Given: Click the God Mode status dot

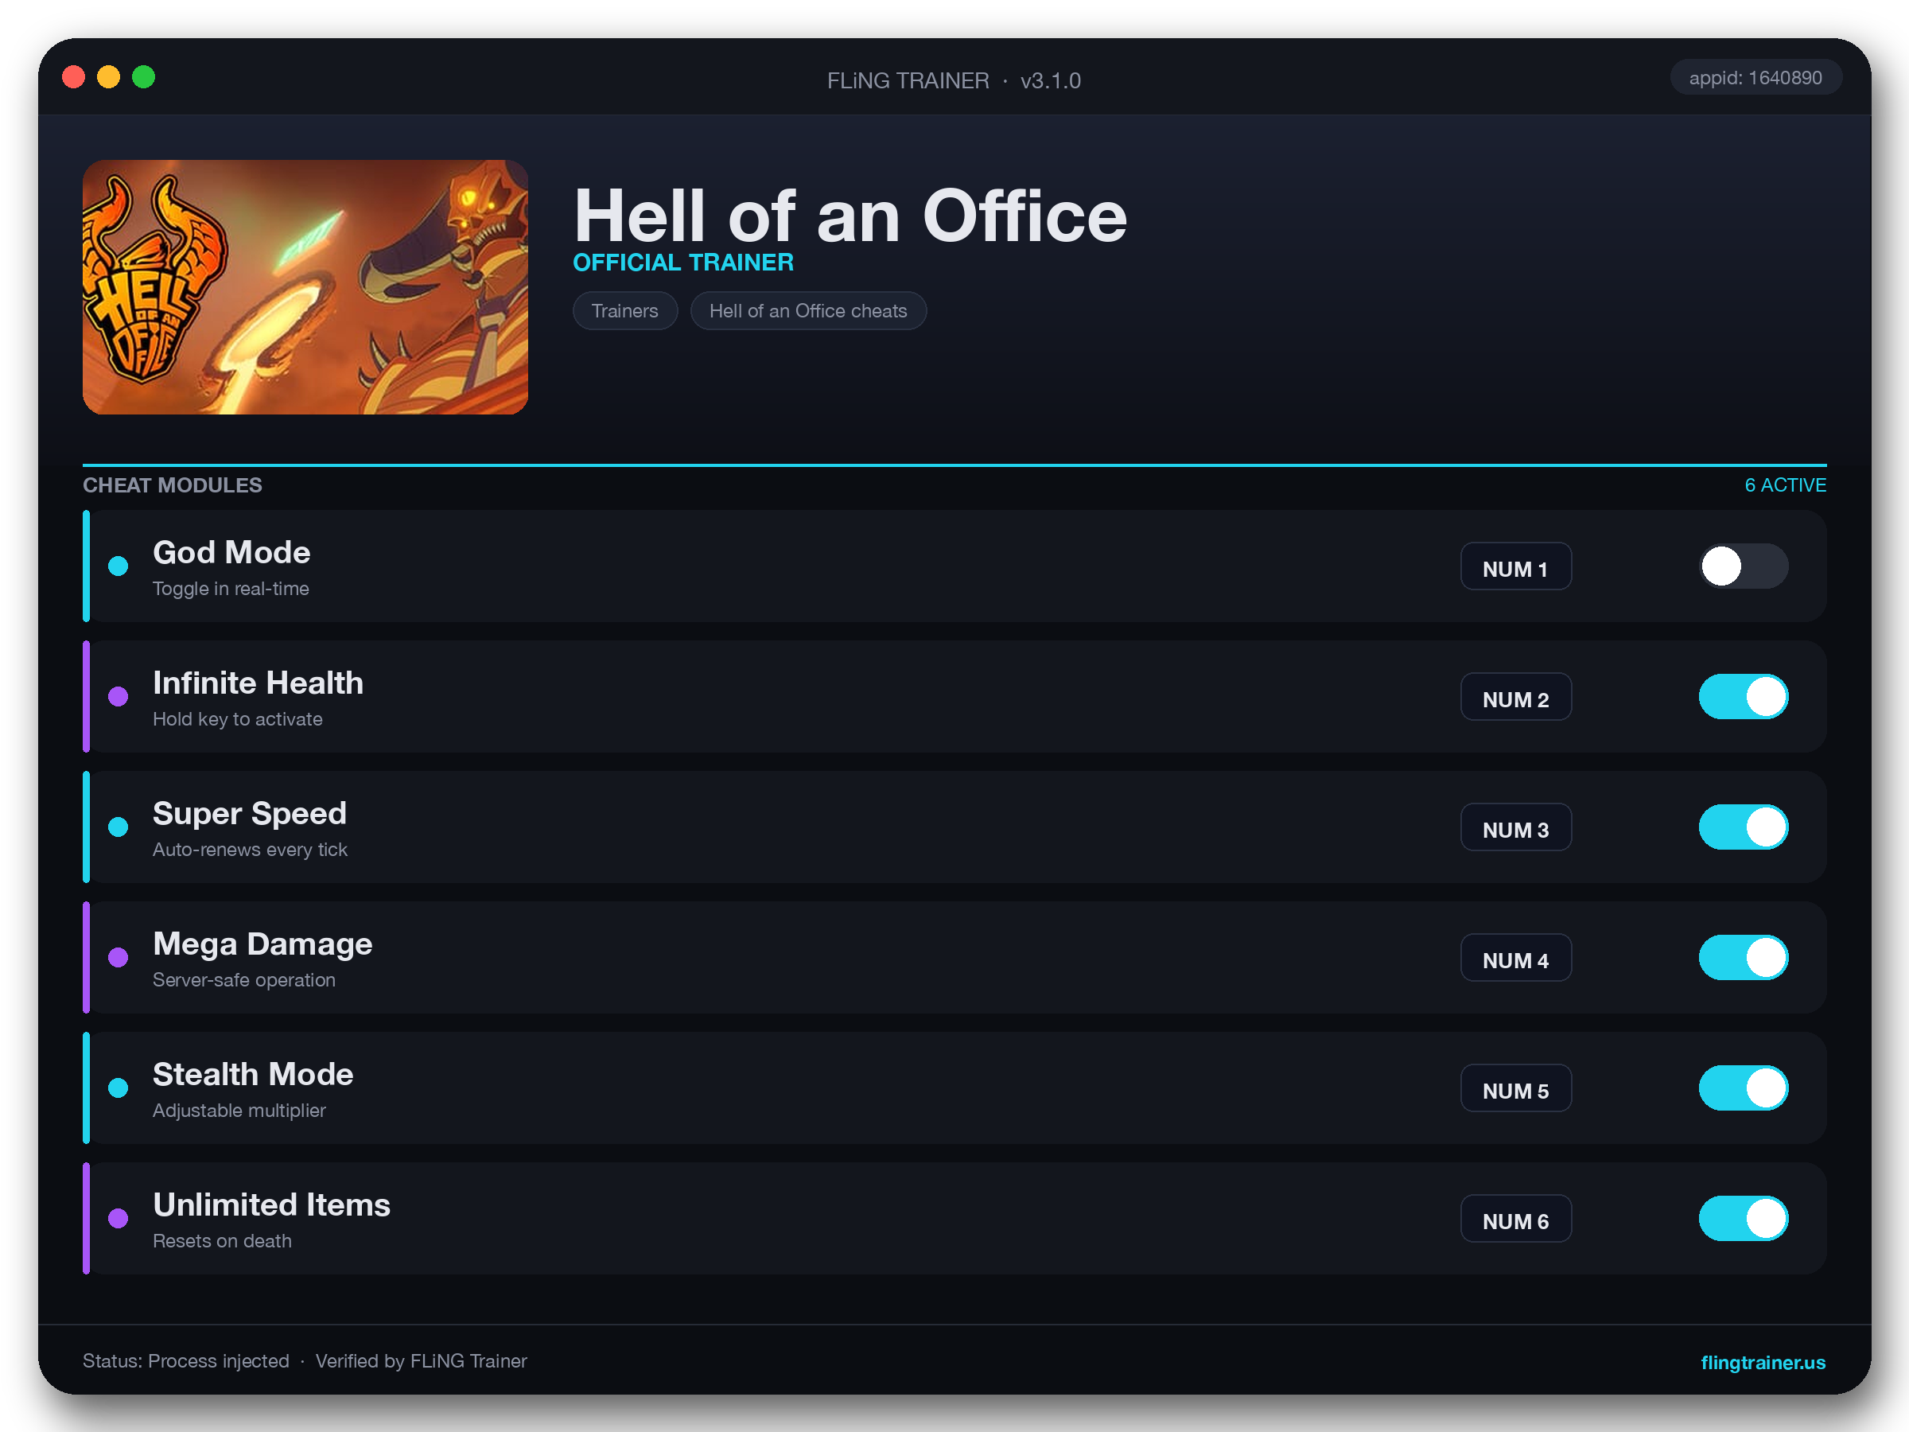Looking at the screenshot, I should pyautogui.click(x=119, y=566).
